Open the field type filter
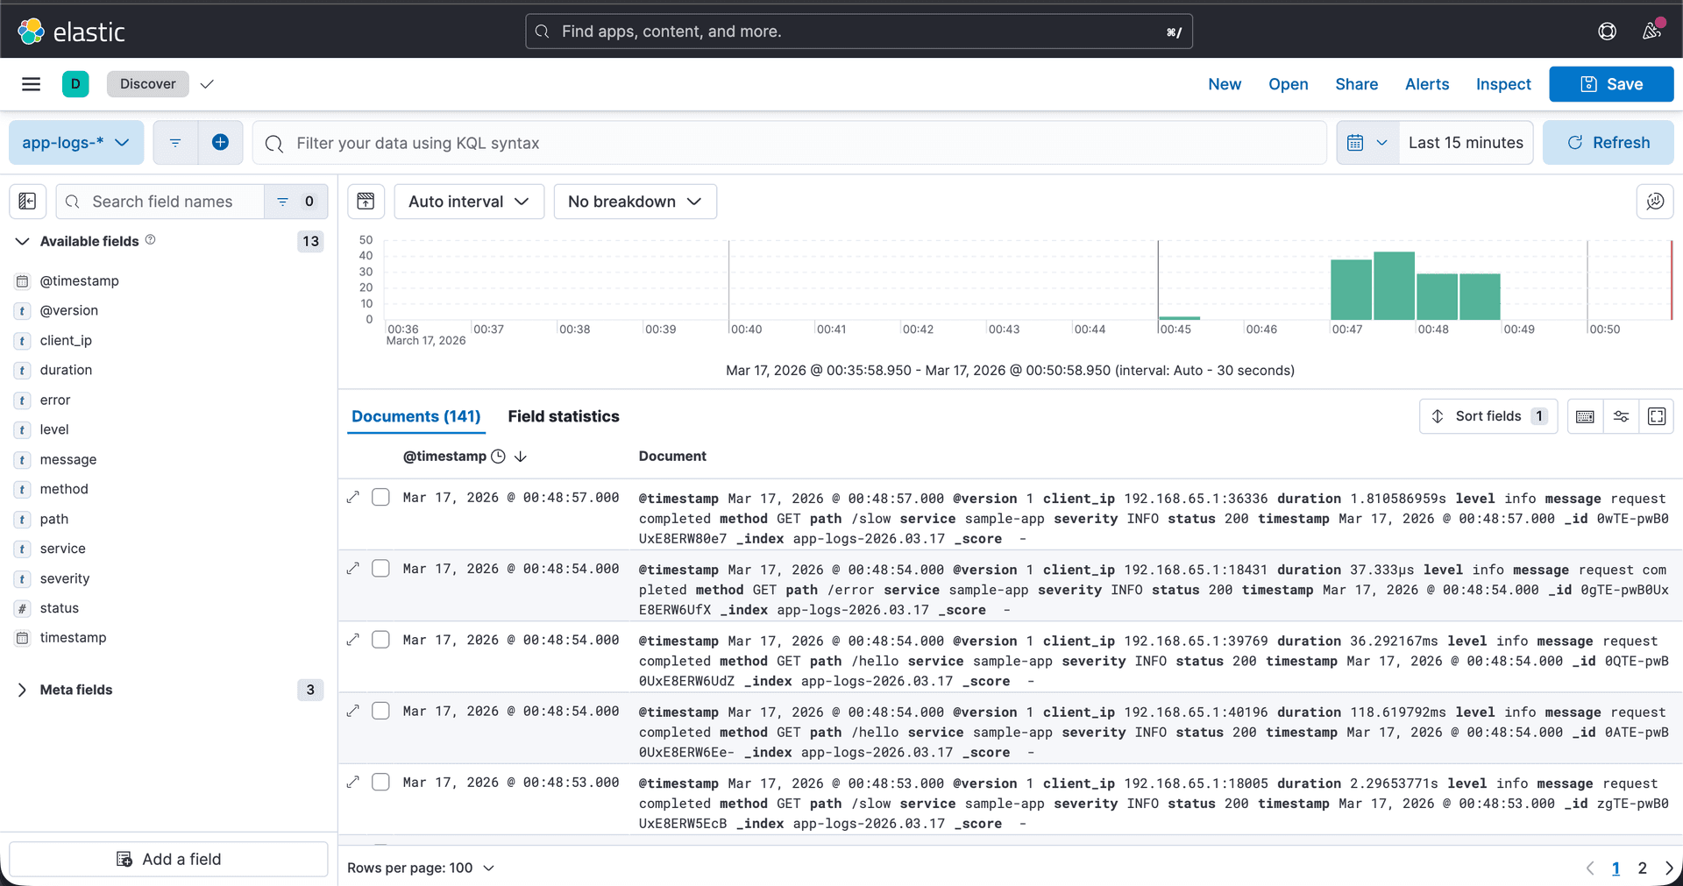Screen dimensions: 1683x886 296,202
